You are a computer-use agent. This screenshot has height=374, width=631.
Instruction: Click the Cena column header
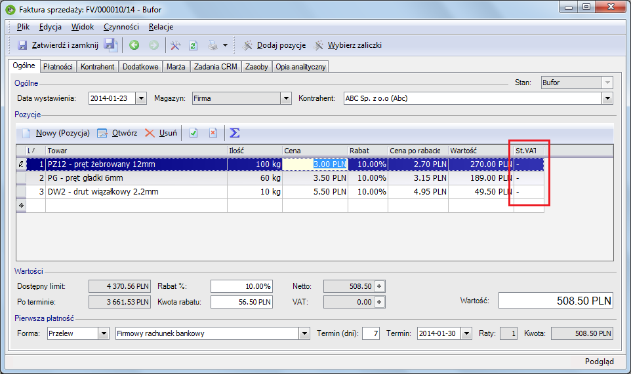pyautogui.click(x=315, y=151)
